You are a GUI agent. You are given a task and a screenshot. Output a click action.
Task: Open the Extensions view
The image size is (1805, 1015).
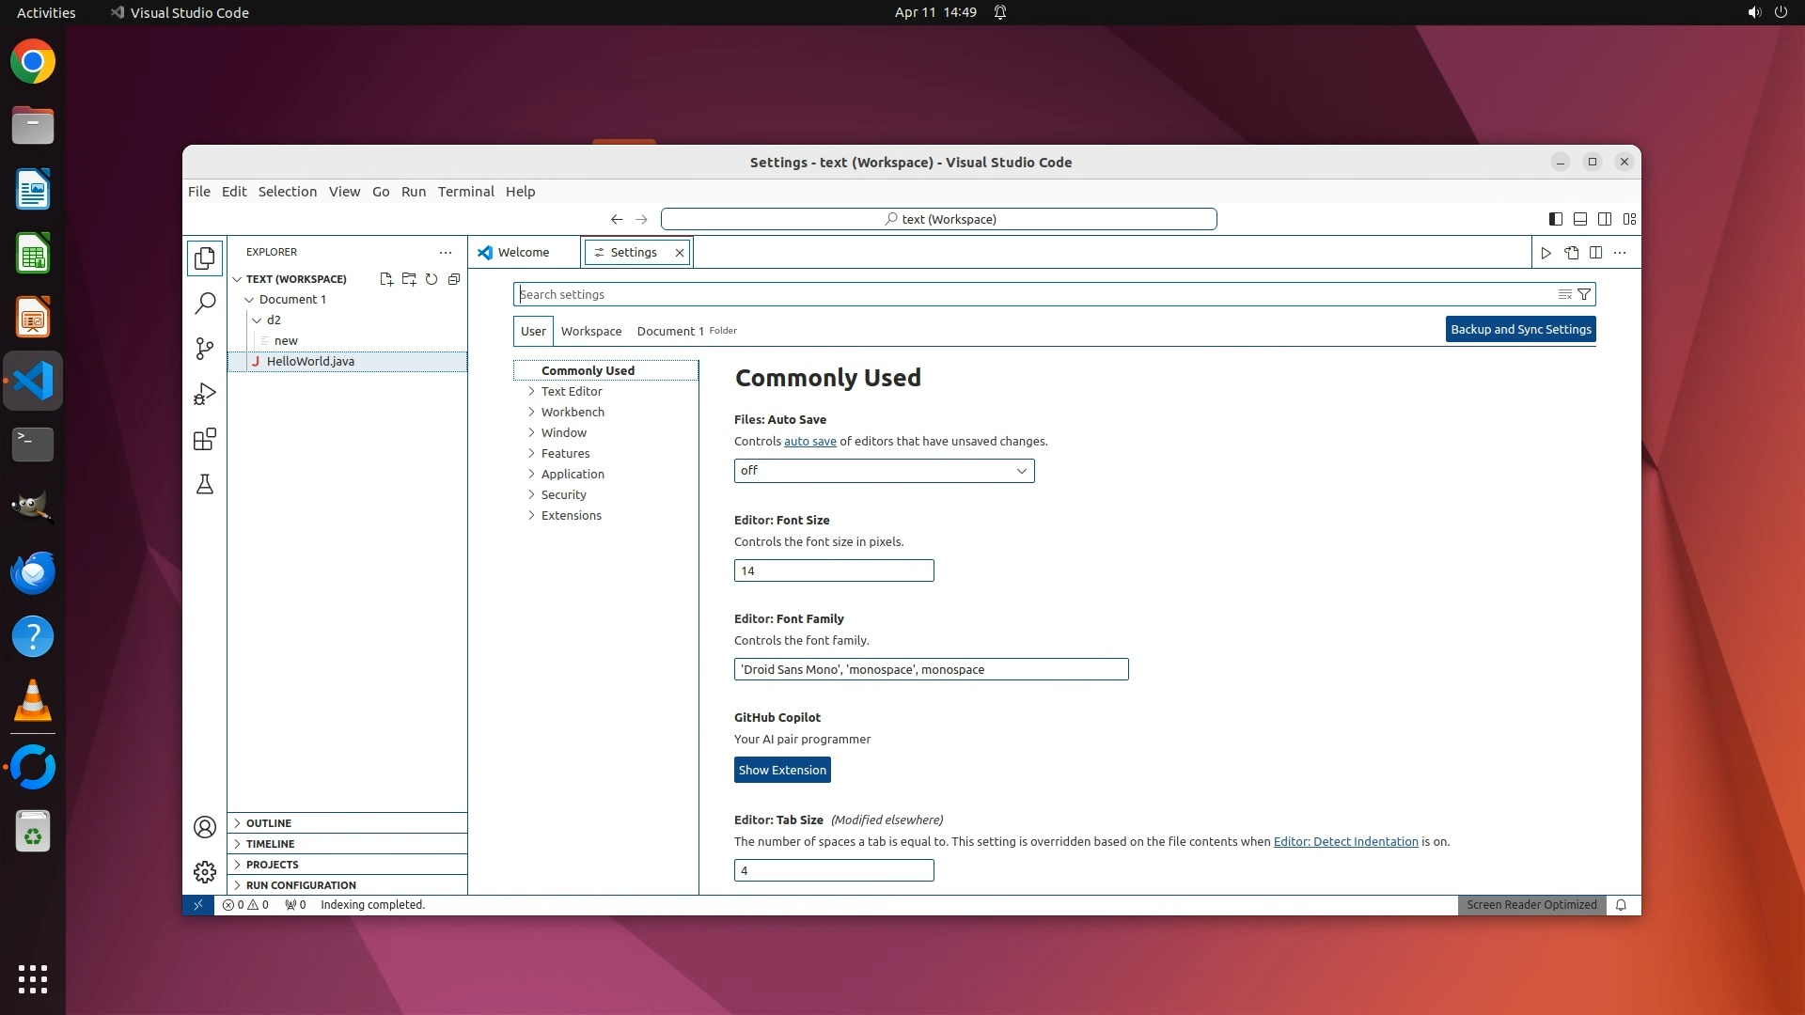tap(205, 439)
